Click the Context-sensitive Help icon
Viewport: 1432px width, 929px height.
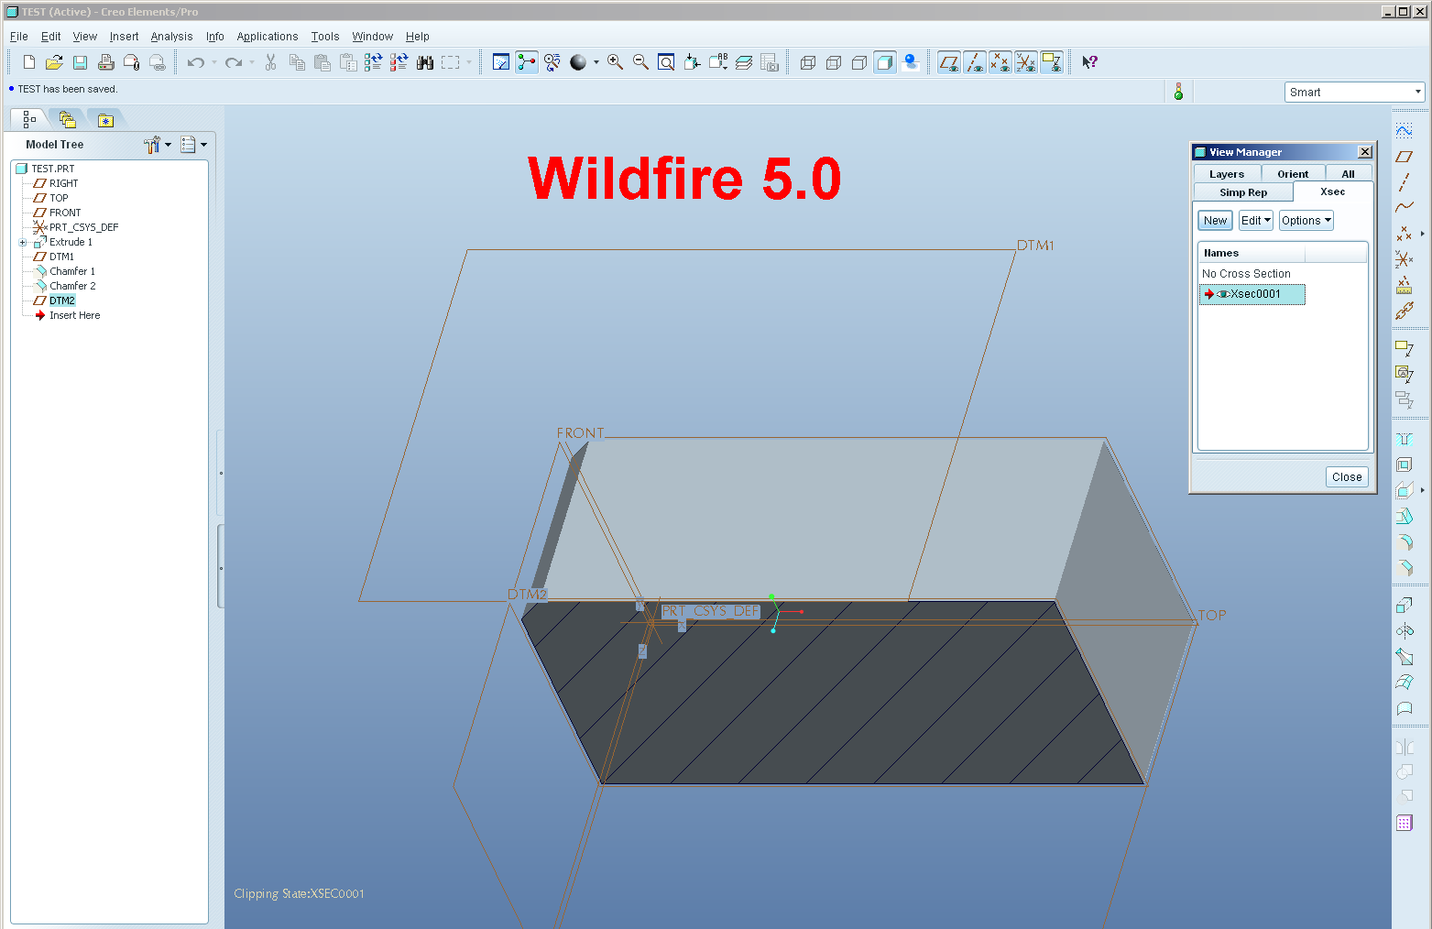click(x=1089, y=62)
